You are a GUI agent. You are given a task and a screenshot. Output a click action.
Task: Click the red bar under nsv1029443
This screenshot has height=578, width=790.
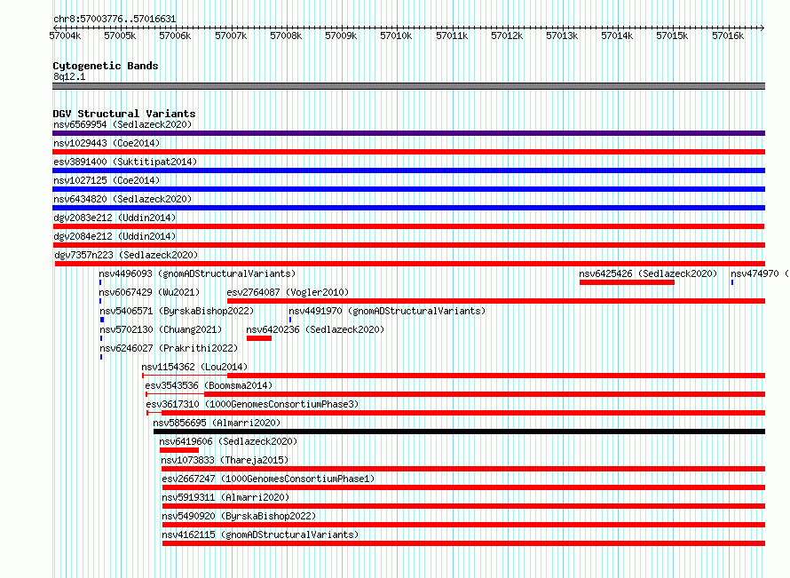click(x=408, y=152)
